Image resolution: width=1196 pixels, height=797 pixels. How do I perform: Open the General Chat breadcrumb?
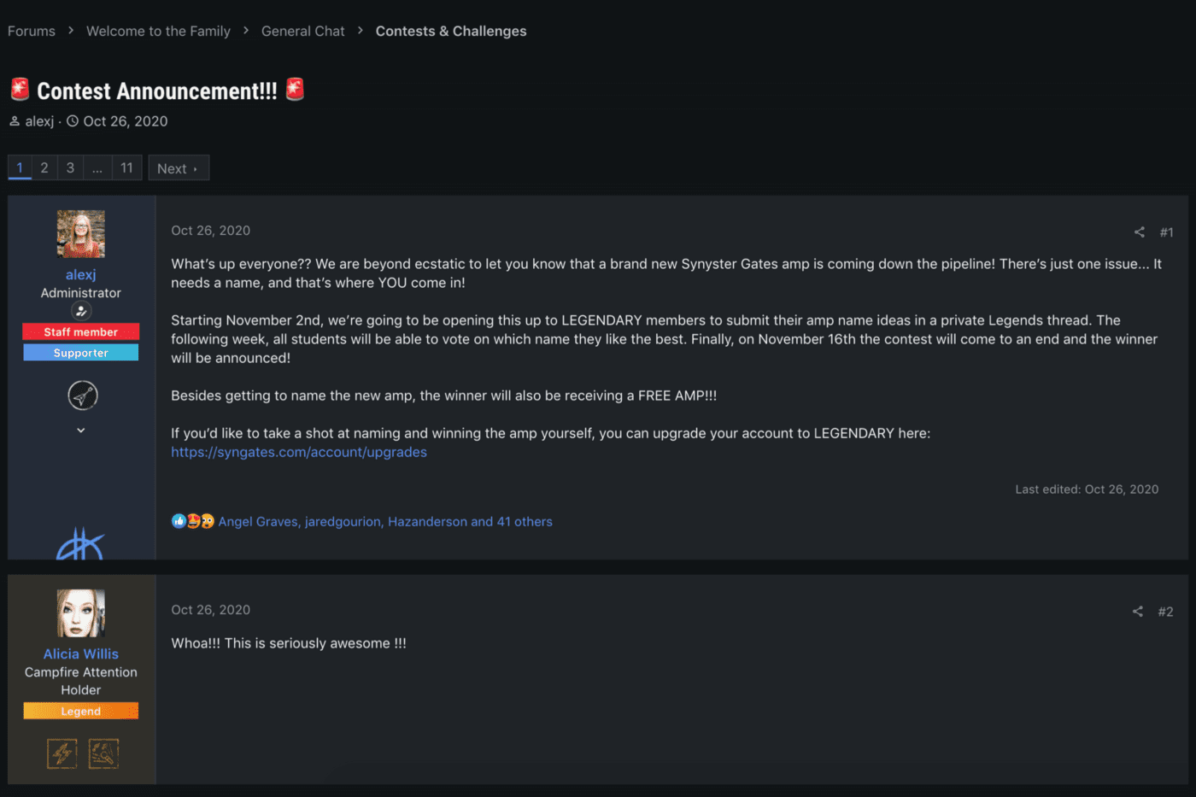(303, 31)
